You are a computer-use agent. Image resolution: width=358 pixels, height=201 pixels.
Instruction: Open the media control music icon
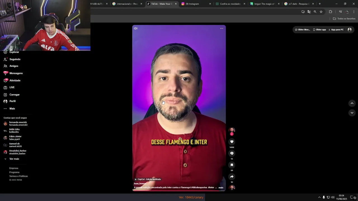click(340, 12)
